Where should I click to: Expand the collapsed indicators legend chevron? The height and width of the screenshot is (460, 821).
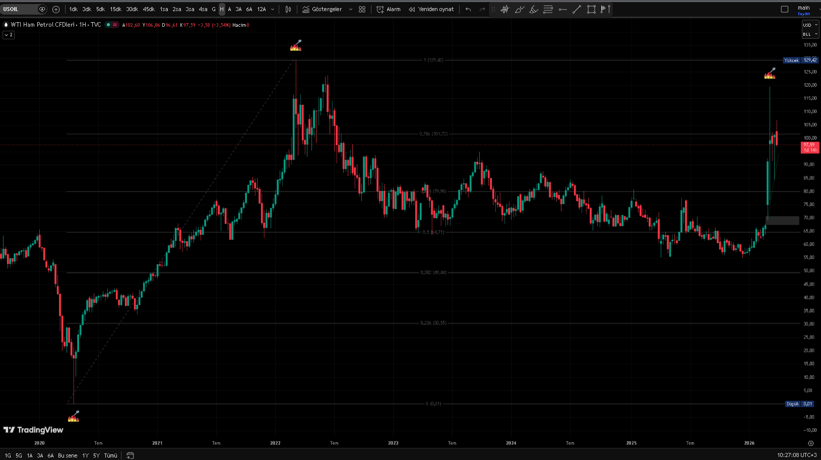(x=9, y=35)
